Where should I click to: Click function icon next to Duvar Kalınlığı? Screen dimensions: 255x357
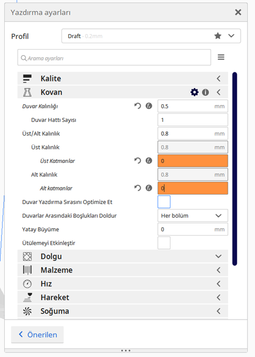(149, 106)
